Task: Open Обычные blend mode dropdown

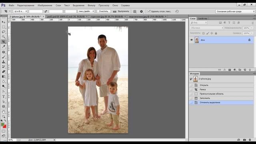Action: (x=206, y=28)
